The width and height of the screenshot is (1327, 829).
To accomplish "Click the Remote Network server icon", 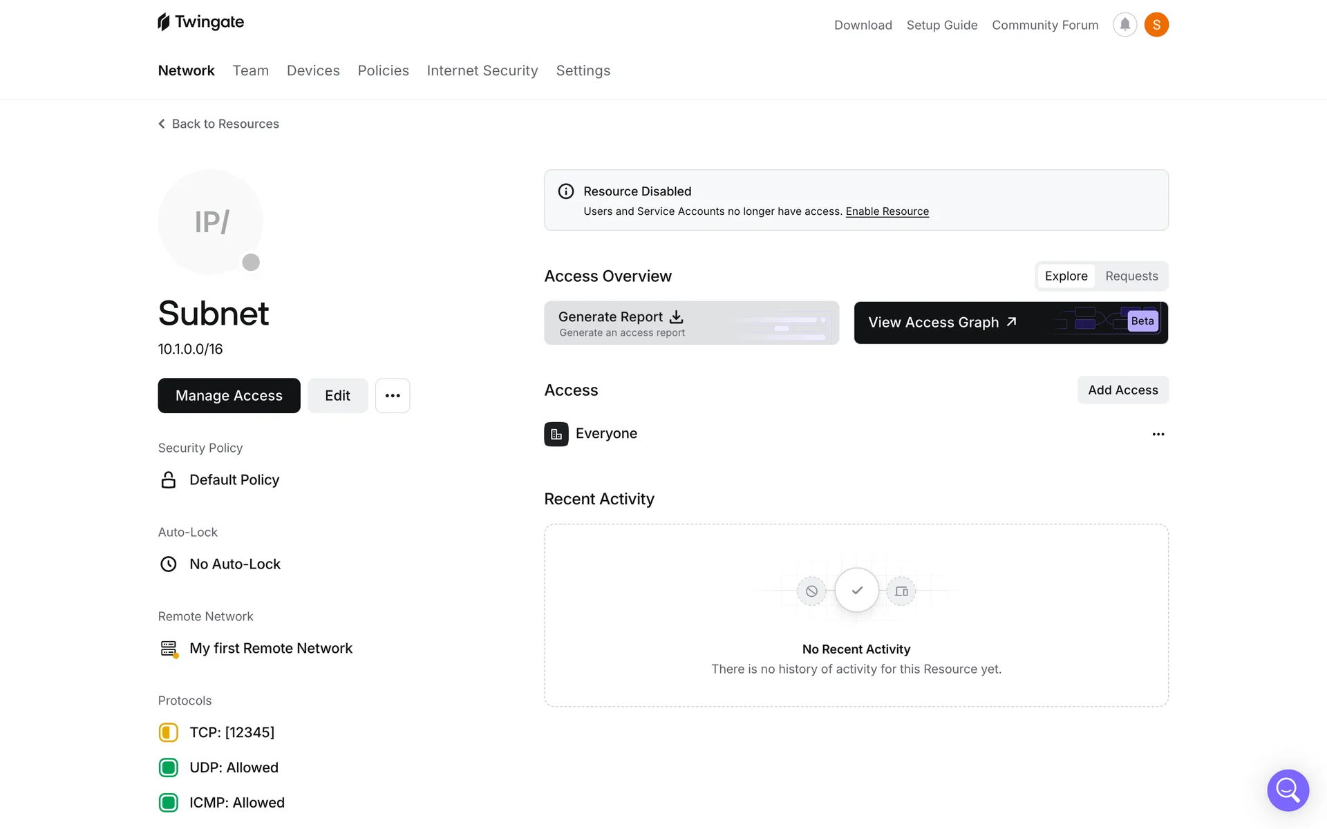I will [x=169, y=649].
